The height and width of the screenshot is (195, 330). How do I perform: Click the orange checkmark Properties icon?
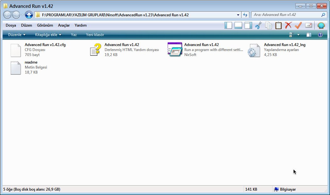298,25
